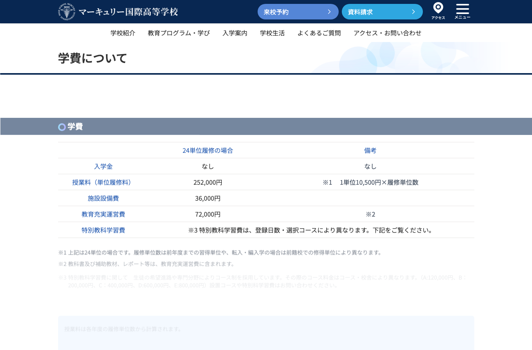
Task: Click the 教育充実運営費 row label
Action: coord(103,214)
